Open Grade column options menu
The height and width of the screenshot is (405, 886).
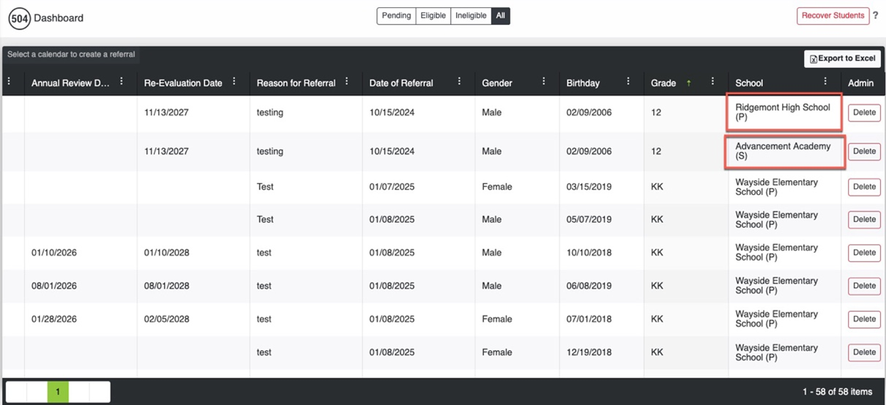(712, 82)
